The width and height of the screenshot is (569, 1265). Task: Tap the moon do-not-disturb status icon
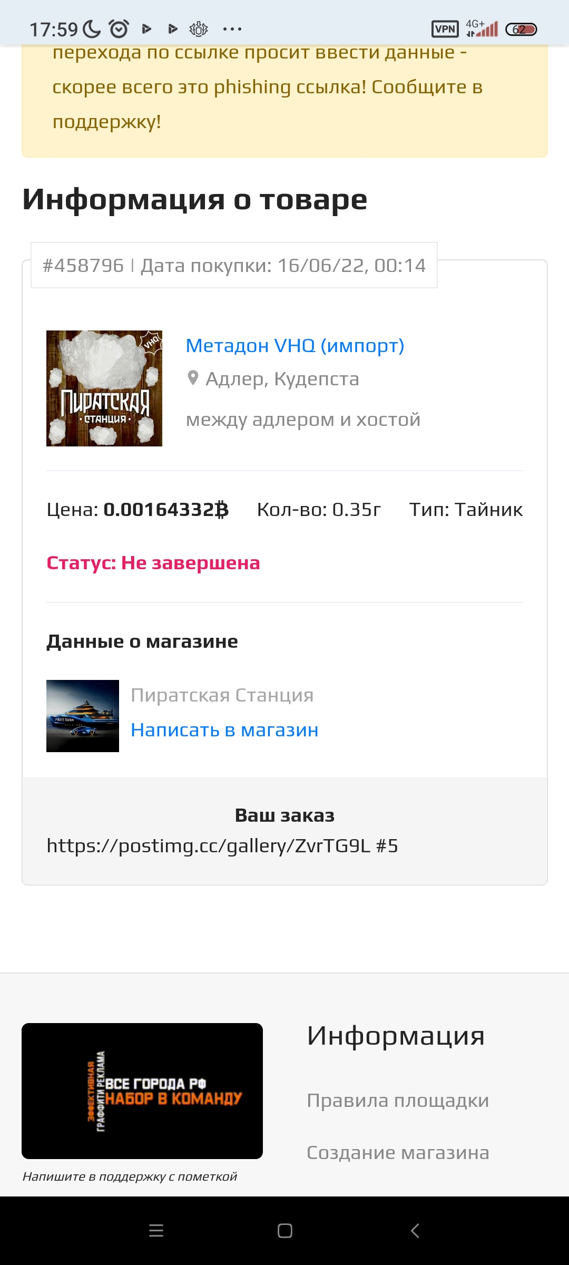click(92, 29)
